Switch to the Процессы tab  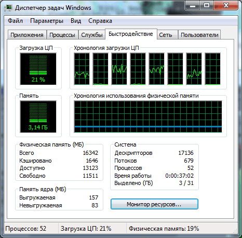click(x=62, y=35)
